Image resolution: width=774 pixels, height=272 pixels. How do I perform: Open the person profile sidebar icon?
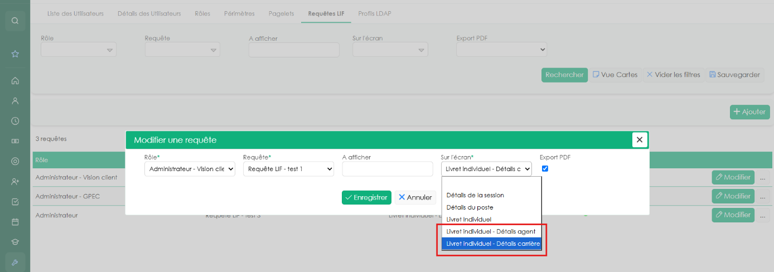(15, 101)
